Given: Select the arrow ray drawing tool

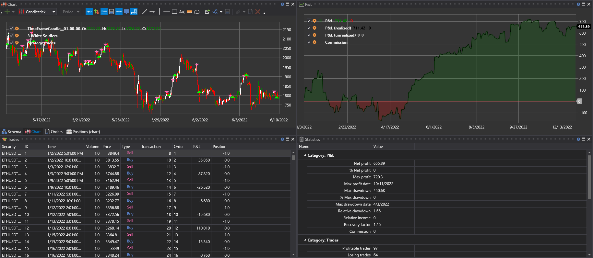Looking at the screenshot, I should pos(152,12).
